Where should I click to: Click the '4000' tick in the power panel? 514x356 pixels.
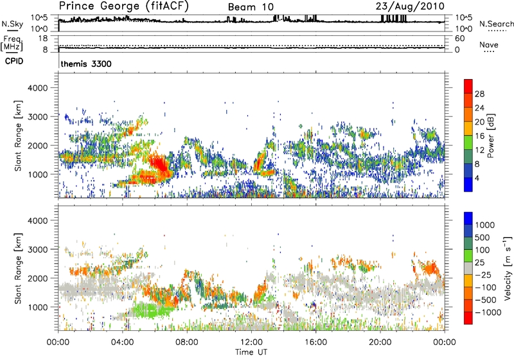pyautogui.click(x=38, y=88)
